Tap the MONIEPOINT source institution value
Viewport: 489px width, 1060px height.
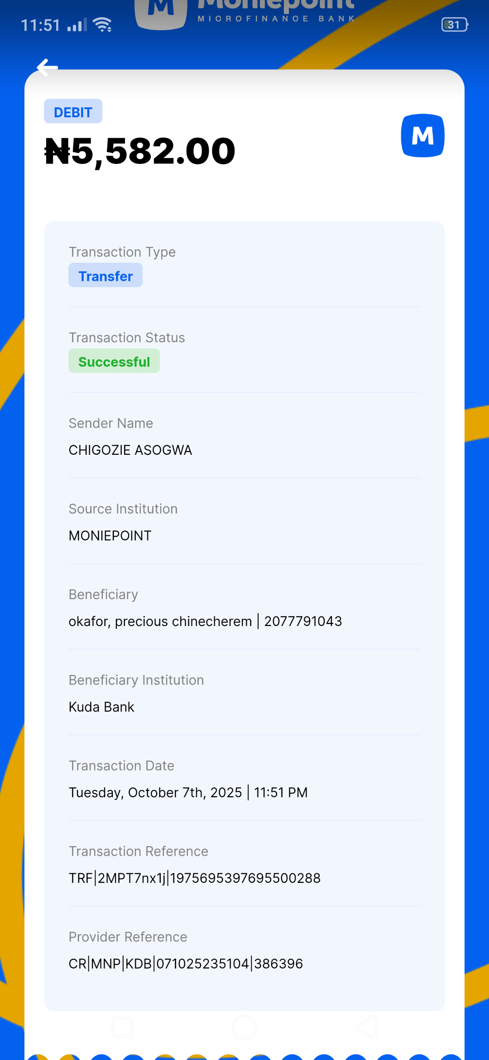tap(110, 535)
